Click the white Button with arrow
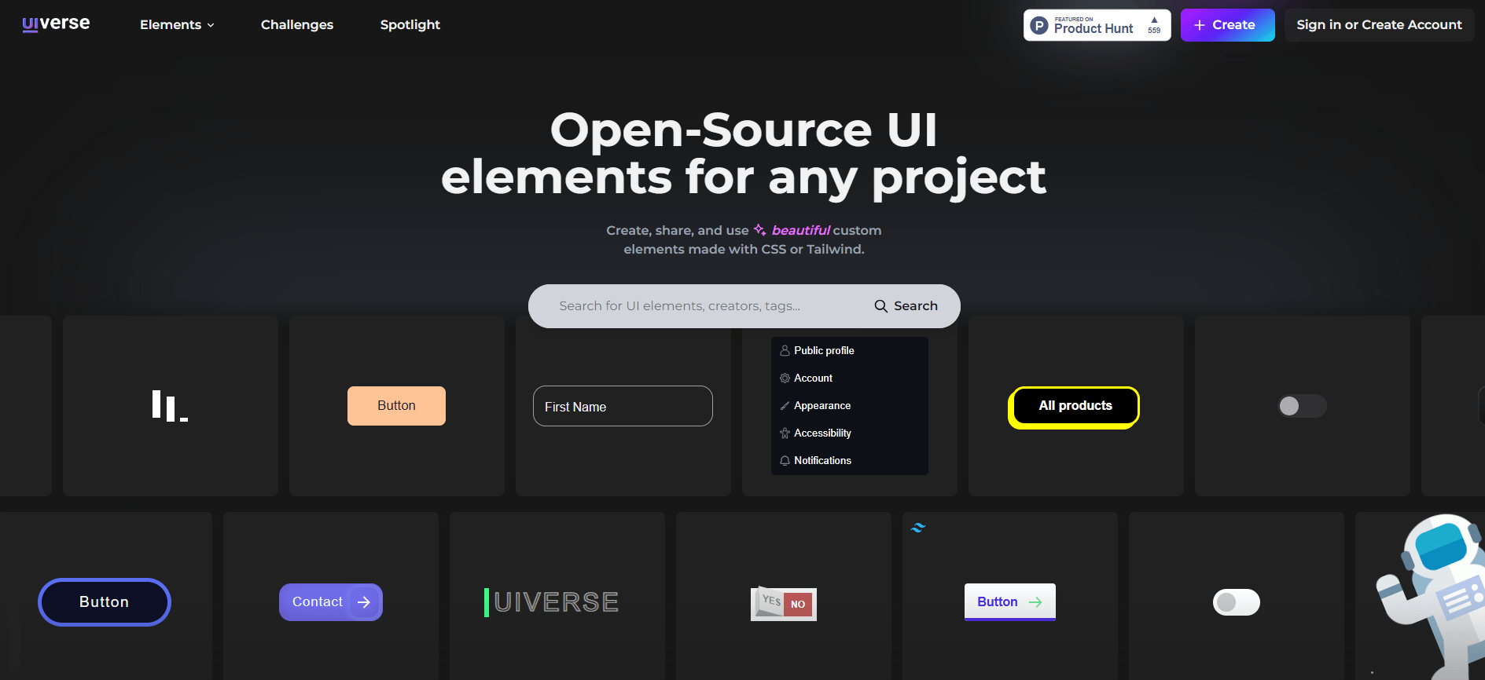1485x680 pixels. (1010, 602)
